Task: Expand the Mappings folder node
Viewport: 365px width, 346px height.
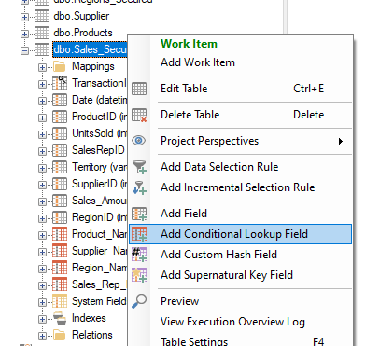Action: pyautogui.click(x=42, y=67)
